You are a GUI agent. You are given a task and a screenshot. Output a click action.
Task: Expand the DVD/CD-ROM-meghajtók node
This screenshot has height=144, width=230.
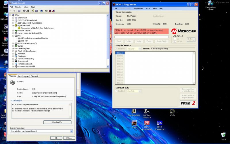13,20
